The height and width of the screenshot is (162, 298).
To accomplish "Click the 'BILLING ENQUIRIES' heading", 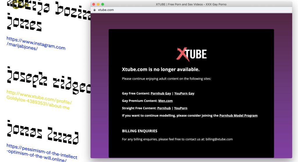I will point(139,131).
